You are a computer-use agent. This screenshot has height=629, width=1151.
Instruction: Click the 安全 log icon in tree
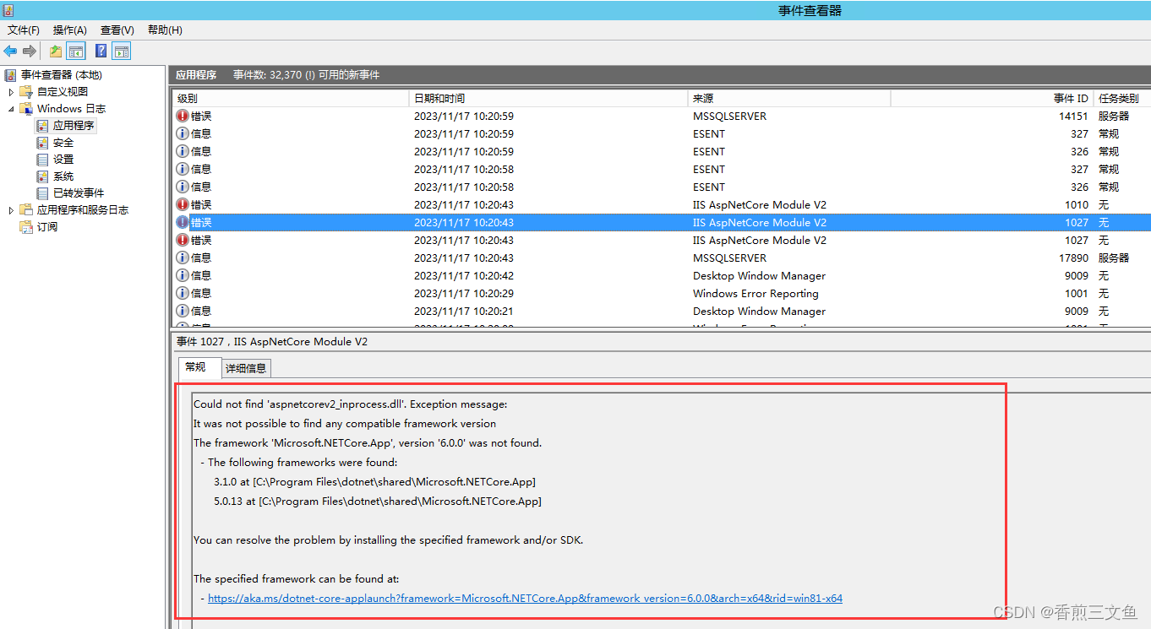point(42,143)
